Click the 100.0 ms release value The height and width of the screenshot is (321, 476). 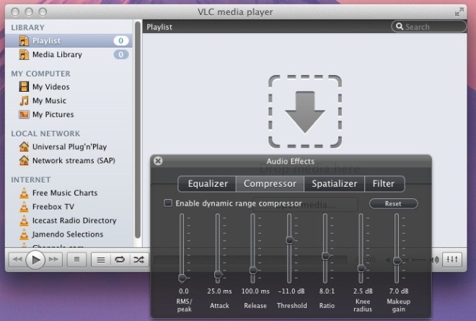point(255,291)
